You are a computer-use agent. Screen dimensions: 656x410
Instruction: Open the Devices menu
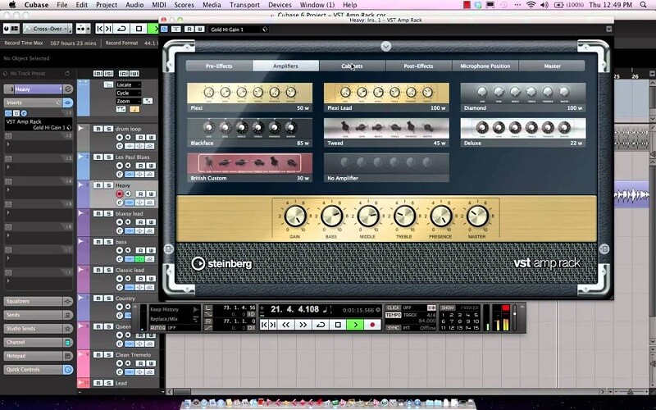280,5
